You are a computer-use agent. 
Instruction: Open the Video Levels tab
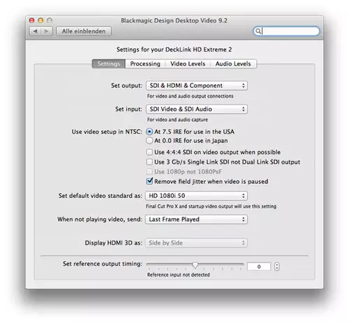pos(188,63)
